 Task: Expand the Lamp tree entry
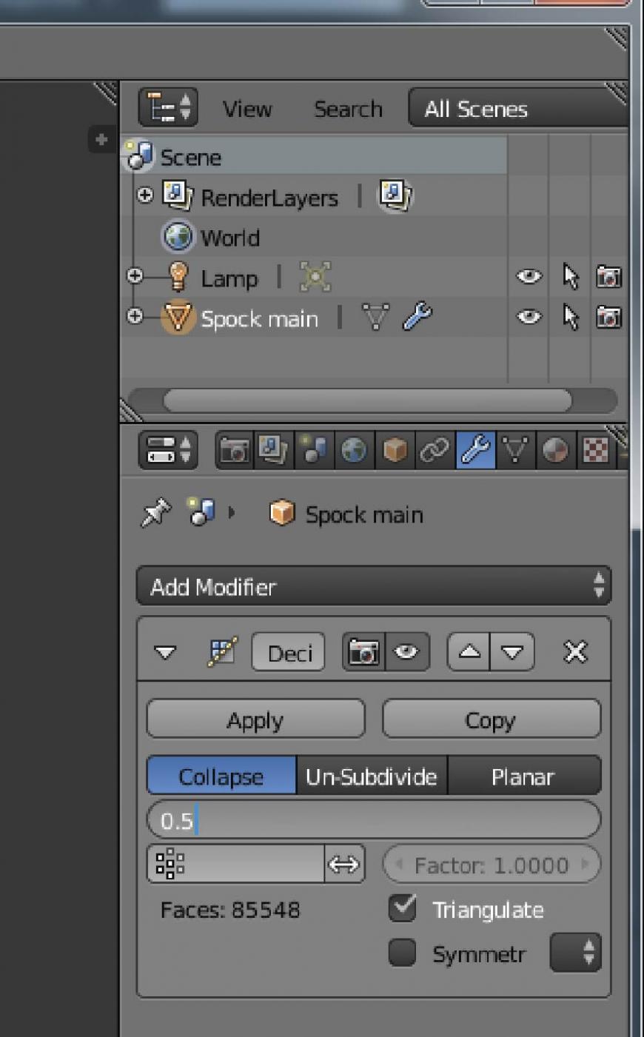(x=135, y=275)
